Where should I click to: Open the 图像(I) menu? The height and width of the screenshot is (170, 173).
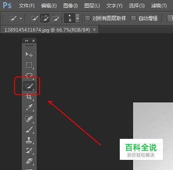tap(71, 6)
